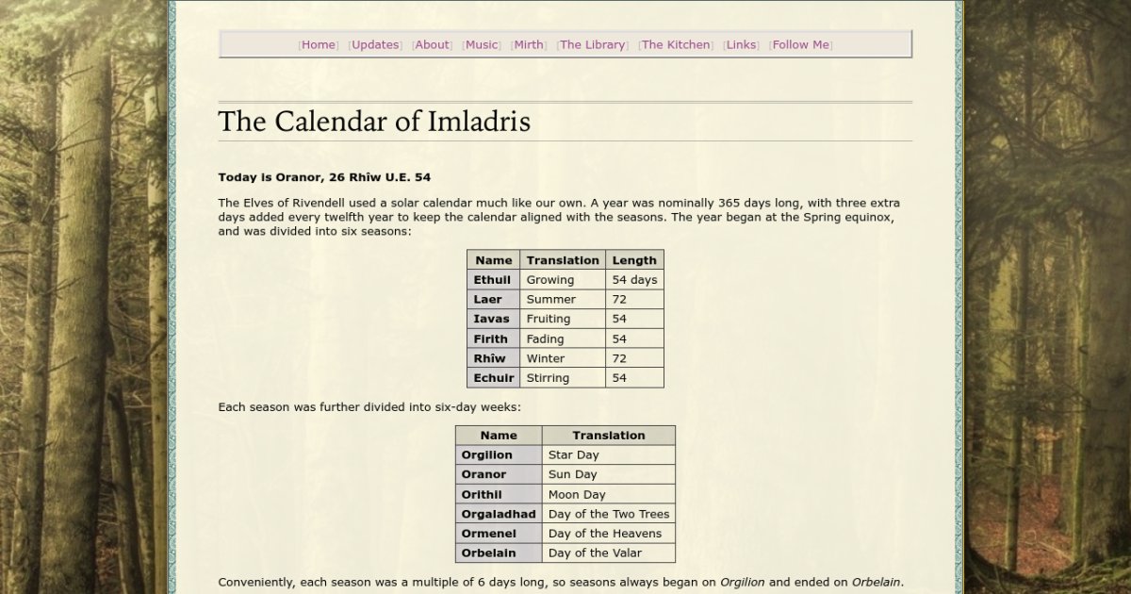Open The Library link

(592, 44)
